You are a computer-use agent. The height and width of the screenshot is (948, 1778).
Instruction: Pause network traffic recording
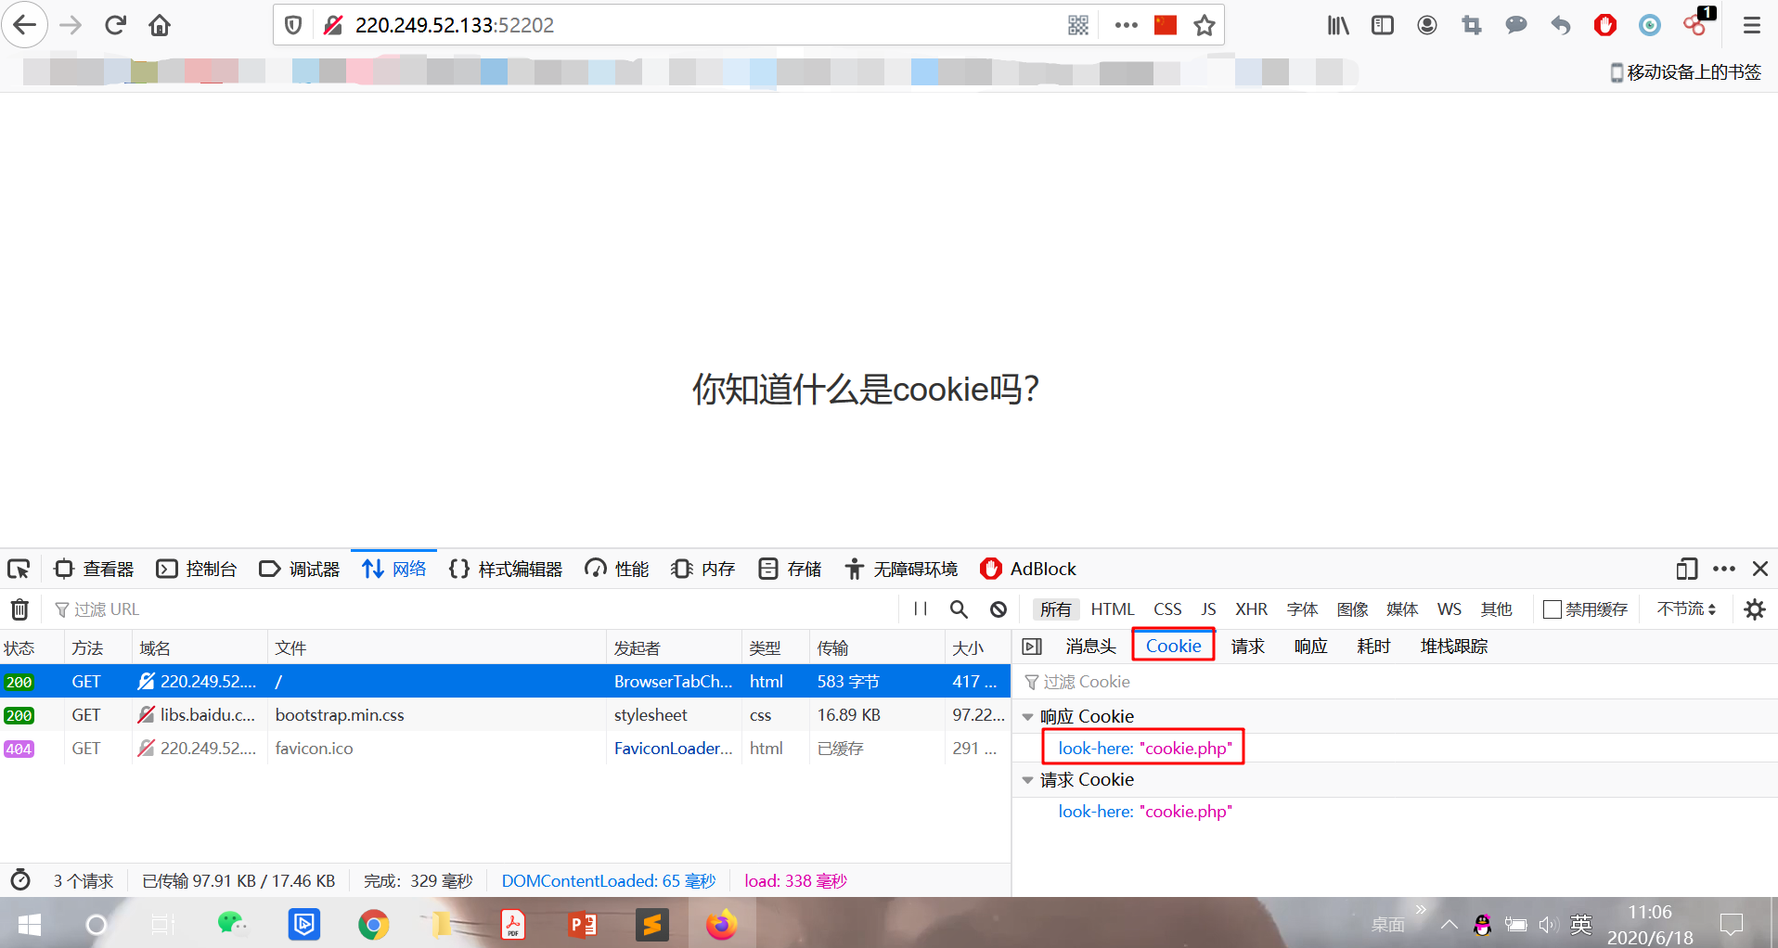[920, 609]
